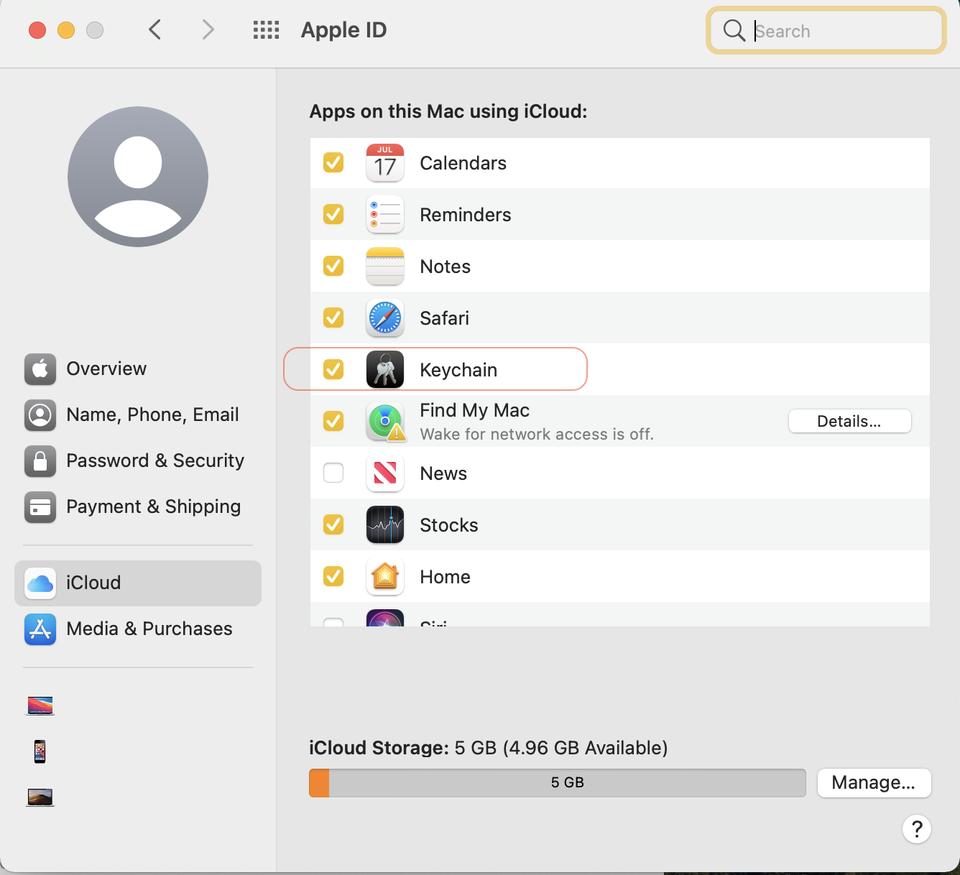Open help with the question mark button

[x=917, y=829]
